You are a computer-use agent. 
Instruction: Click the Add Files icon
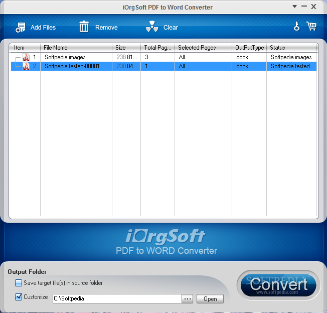coord(20,27)
